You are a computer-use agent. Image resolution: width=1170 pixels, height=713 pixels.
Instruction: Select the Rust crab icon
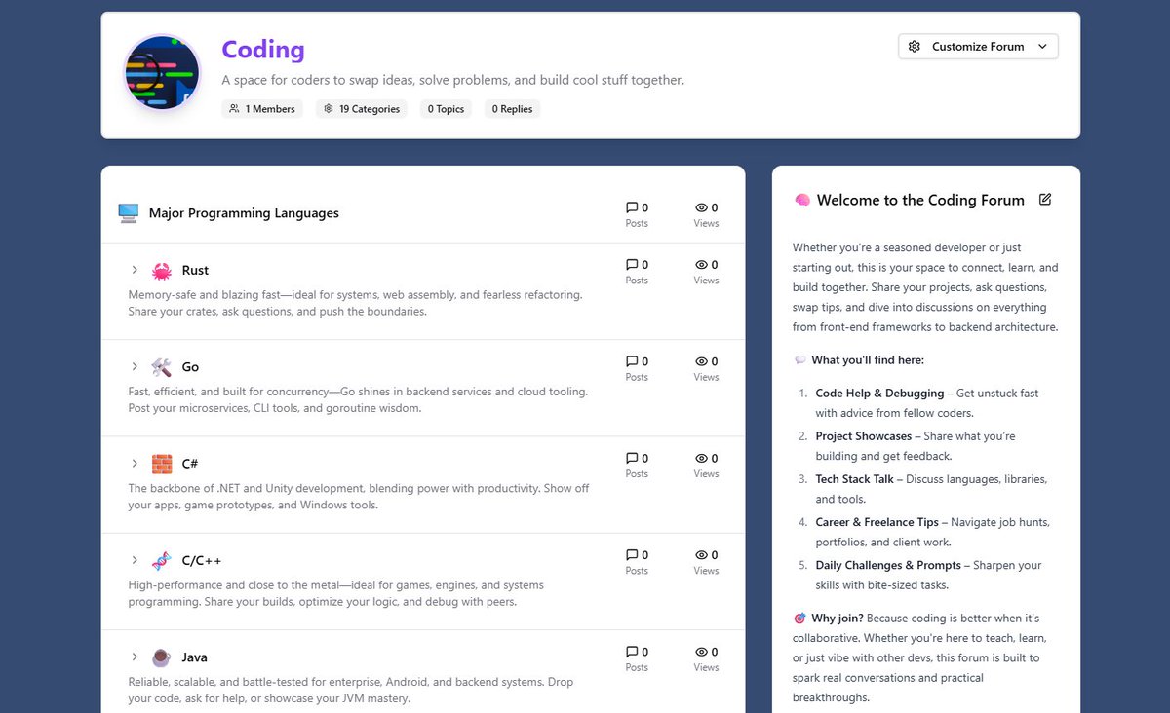coord(160,270)
